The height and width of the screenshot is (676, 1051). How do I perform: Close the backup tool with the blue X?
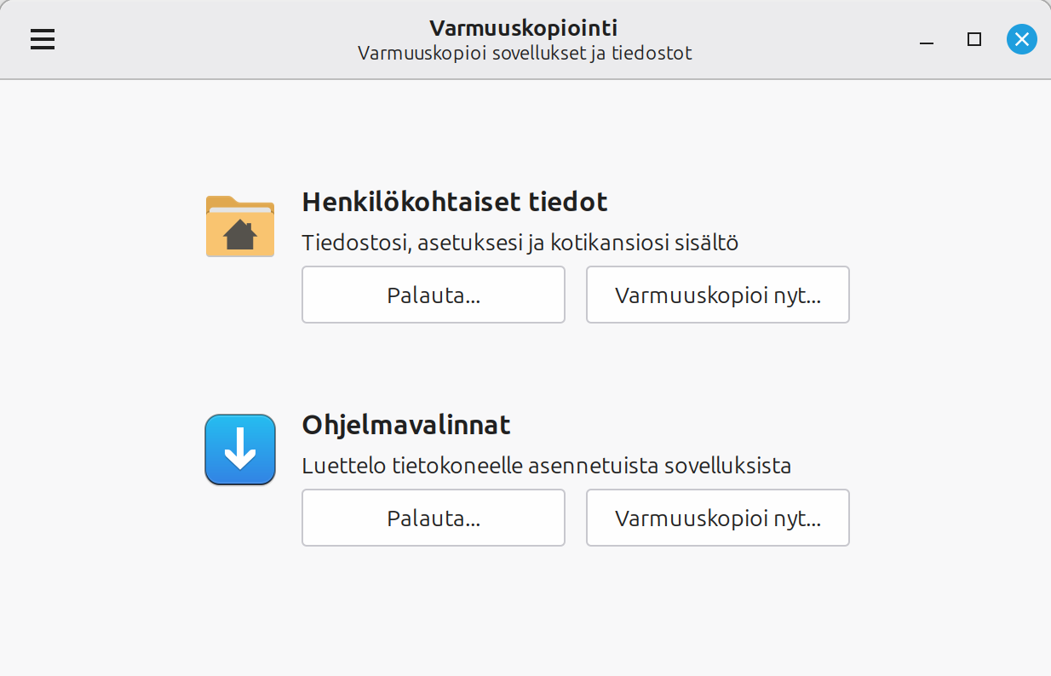pos(1021,39)
